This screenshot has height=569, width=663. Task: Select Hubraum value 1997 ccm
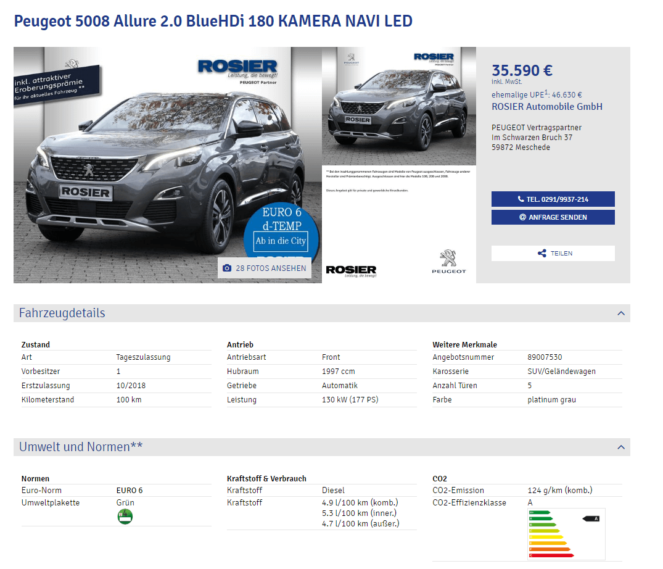pos(338,372)
